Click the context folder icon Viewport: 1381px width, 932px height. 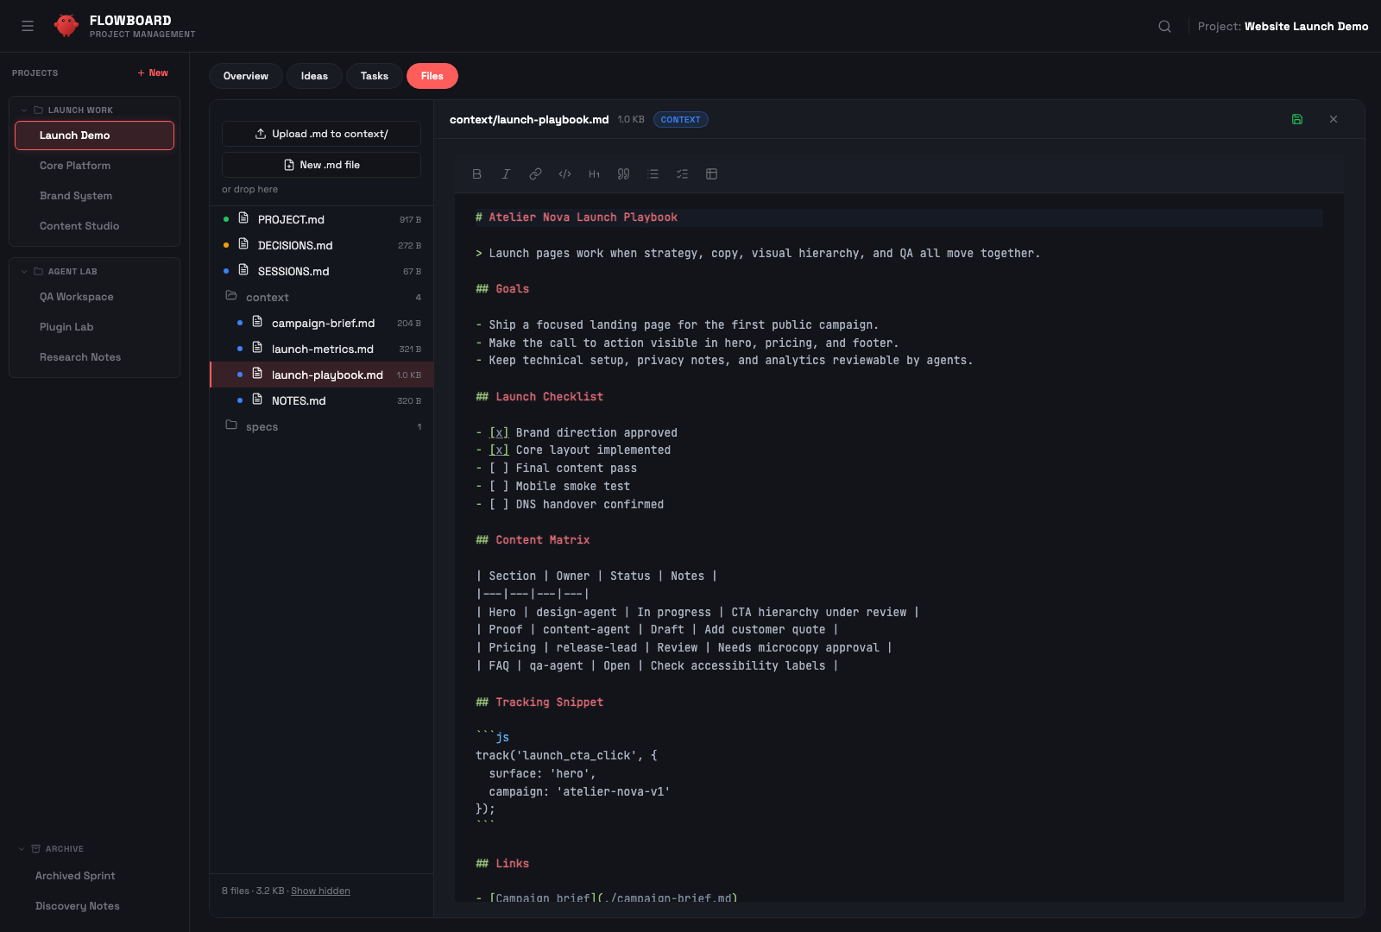231,295
